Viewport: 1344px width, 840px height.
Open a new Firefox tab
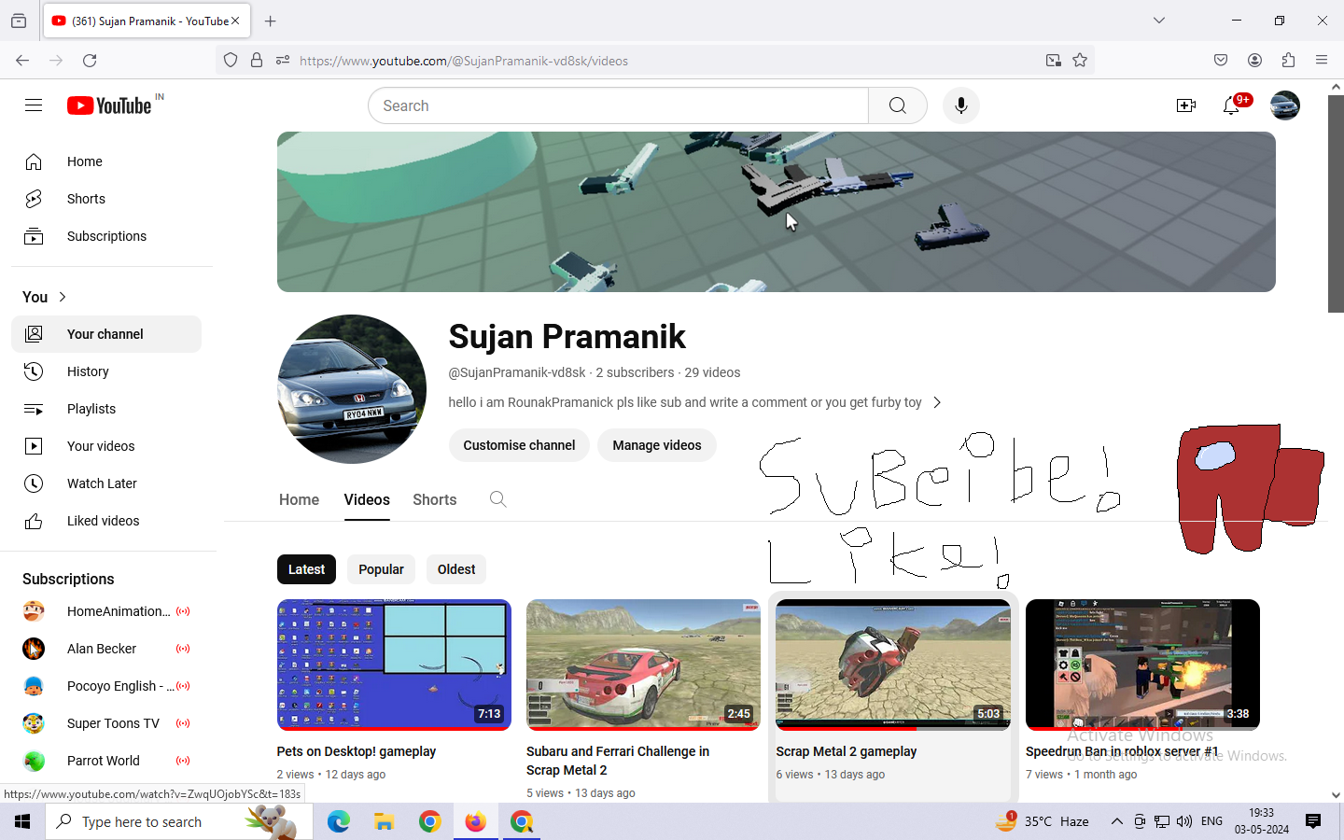tap(271, 21)
